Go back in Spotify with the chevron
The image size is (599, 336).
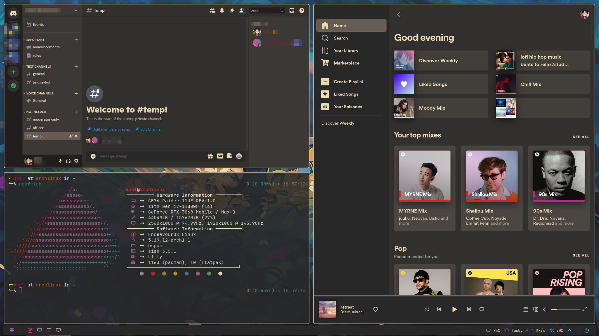tap(399, 14)
